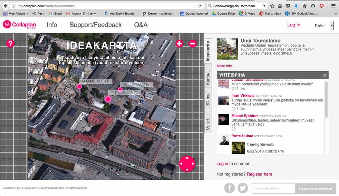The width and height of the screenshot is (339, 196).
Task: Click Subscribe to newsletter button
Action: point(315,188)
